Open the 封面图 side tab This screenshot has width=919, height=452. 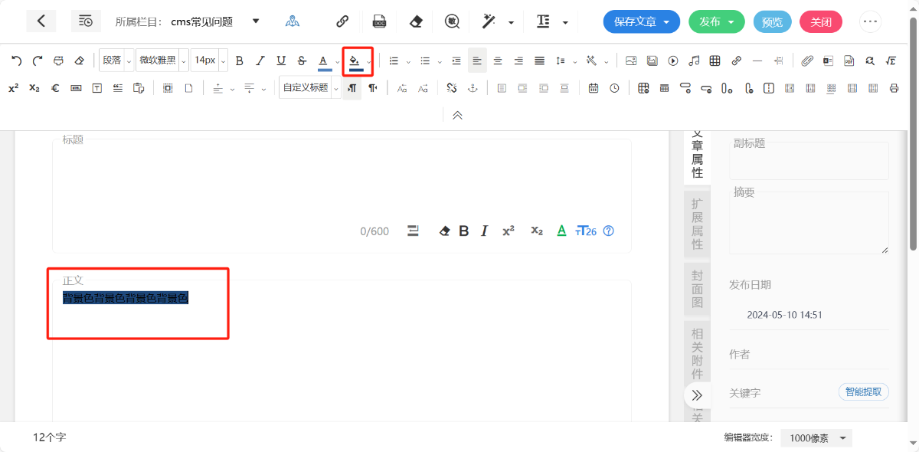pyautogui.click(x=697, y=290)
